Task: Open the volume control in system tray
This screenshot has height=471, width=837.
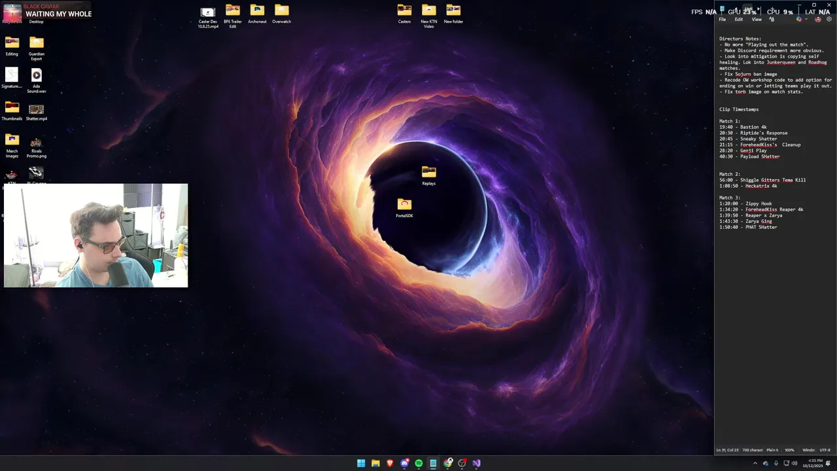Action: 794,463
